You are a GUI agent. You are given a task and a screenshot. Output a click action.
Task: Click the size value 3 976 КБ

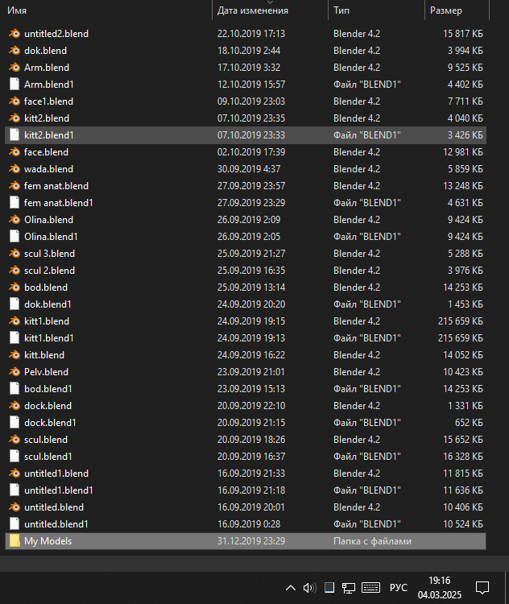pyautogui.click(x=465, y=271)
